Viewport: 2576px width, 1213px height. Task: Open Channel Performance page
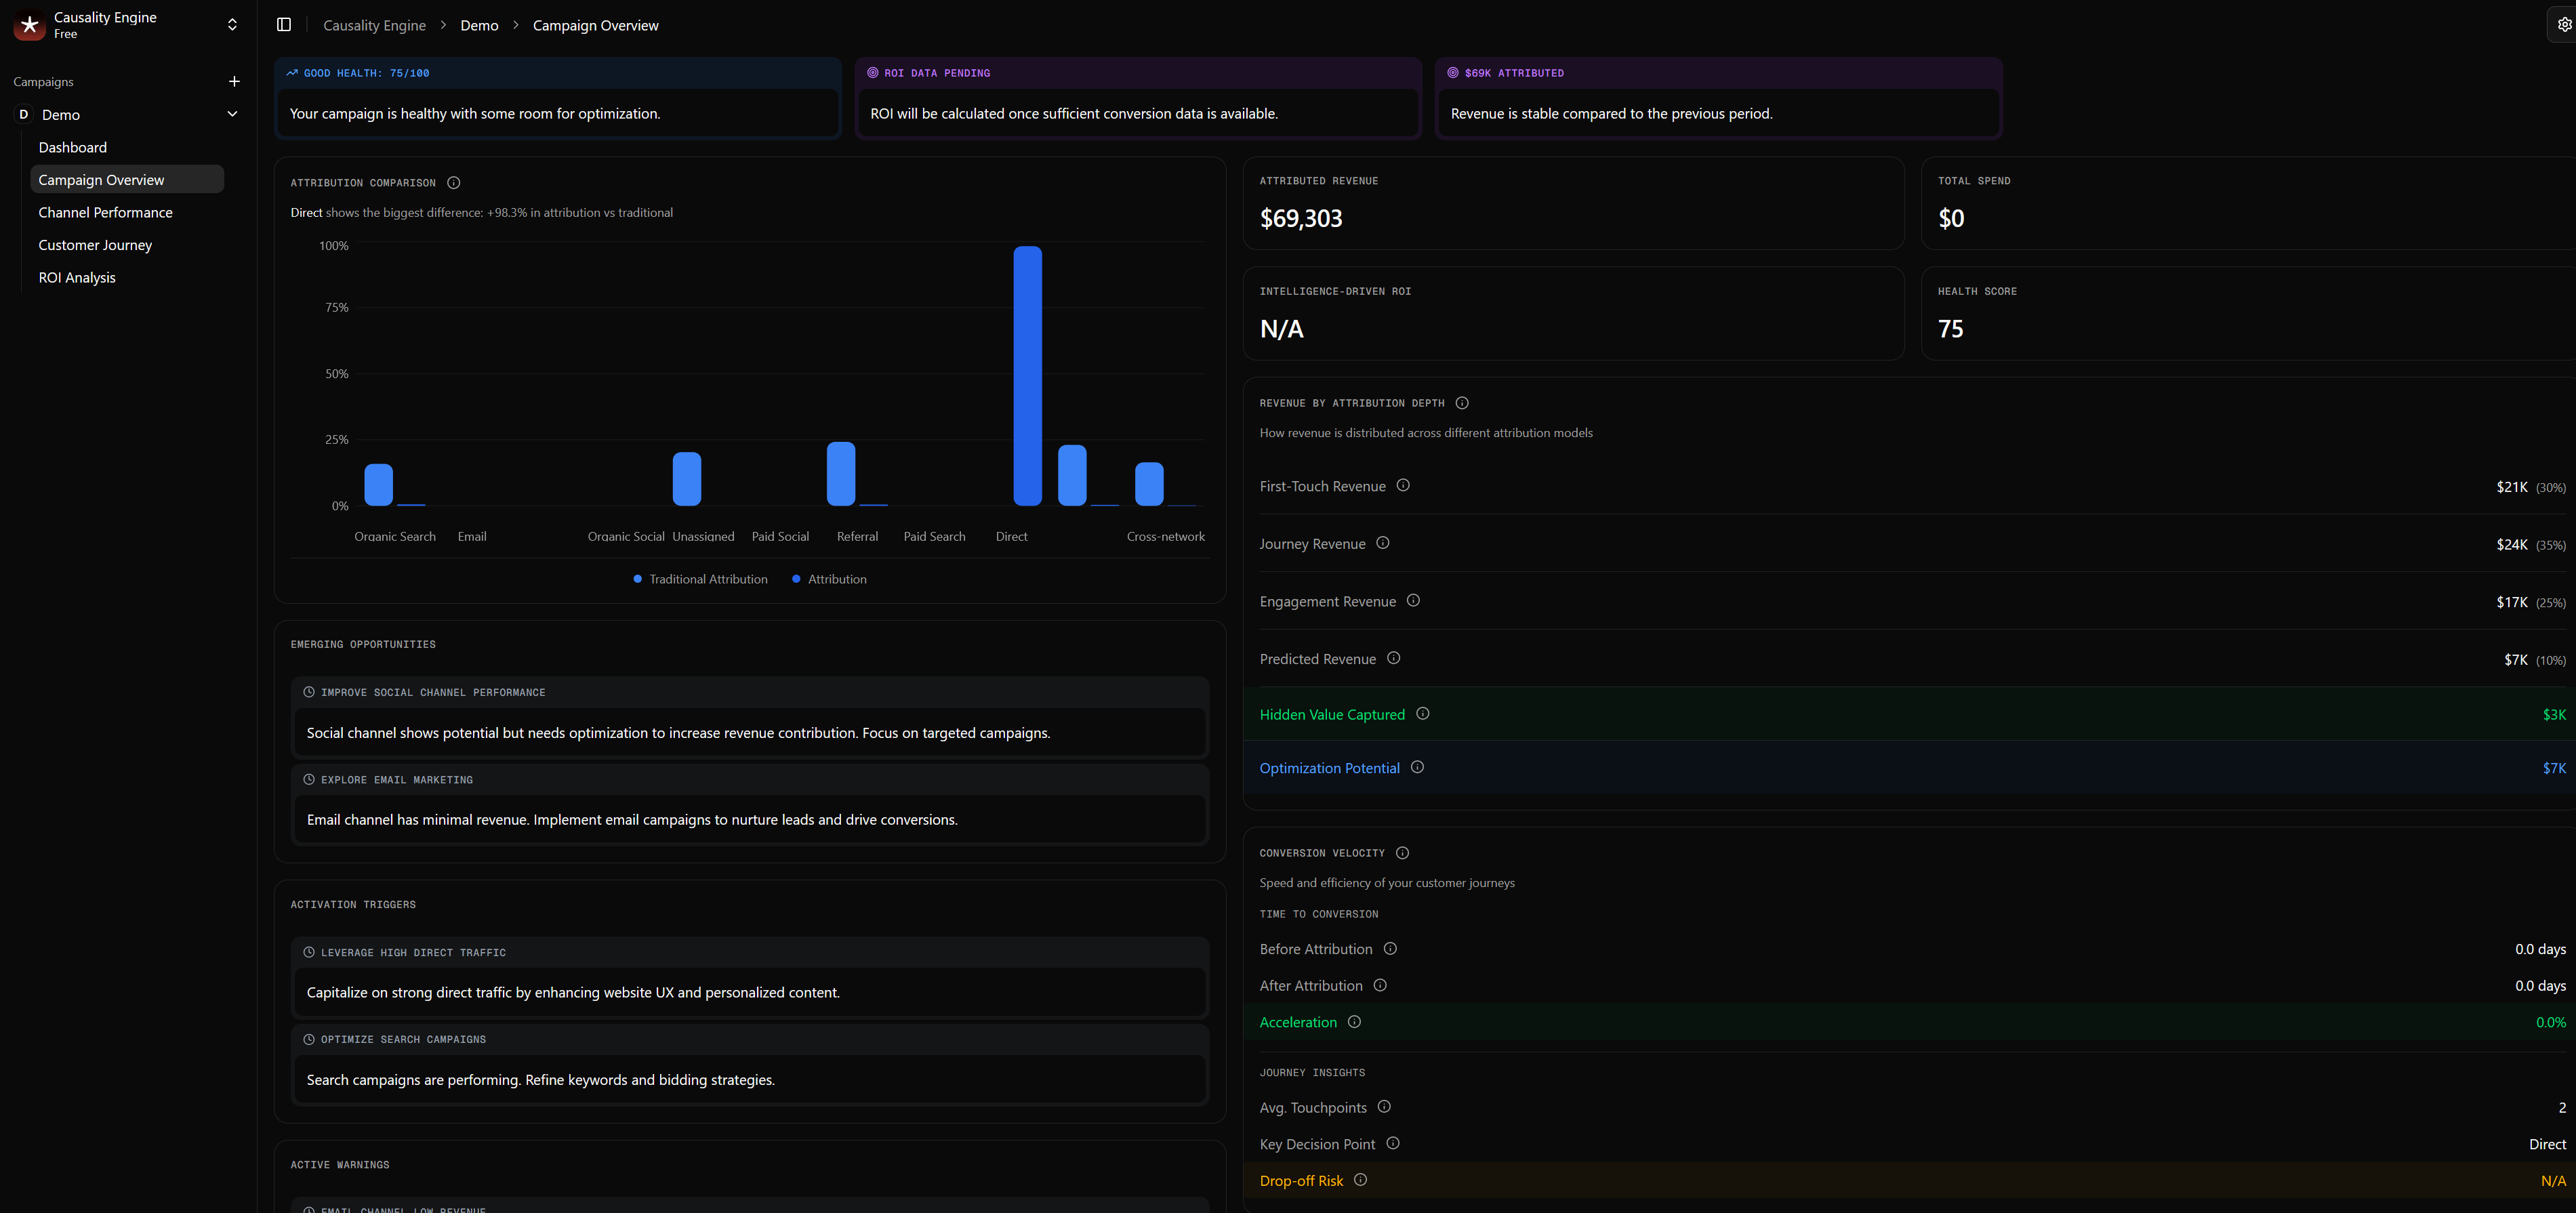tap(105, 212)
